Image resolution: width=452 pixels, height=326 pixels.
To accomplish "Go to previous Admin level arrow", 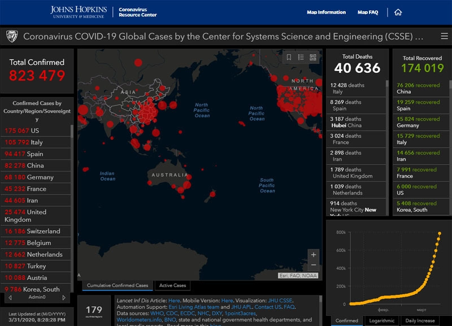I will (10, 297).
